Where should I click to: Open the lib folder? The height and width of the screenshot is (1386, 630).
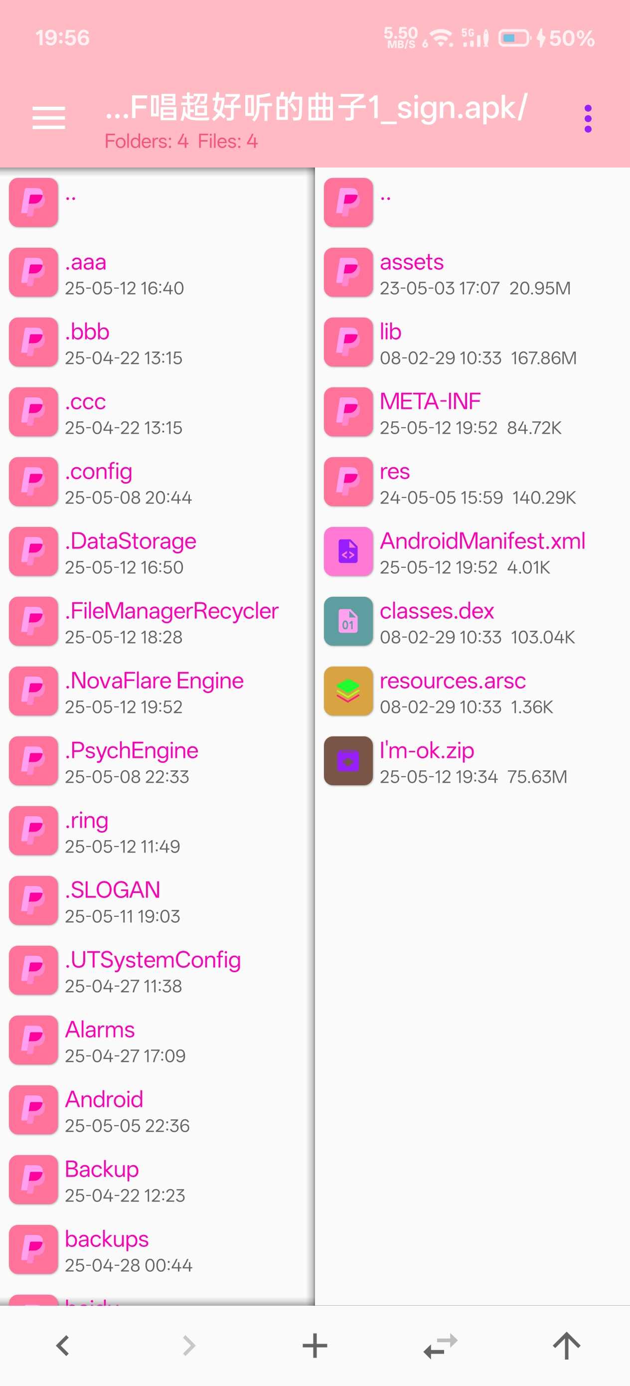coord(472,342)
